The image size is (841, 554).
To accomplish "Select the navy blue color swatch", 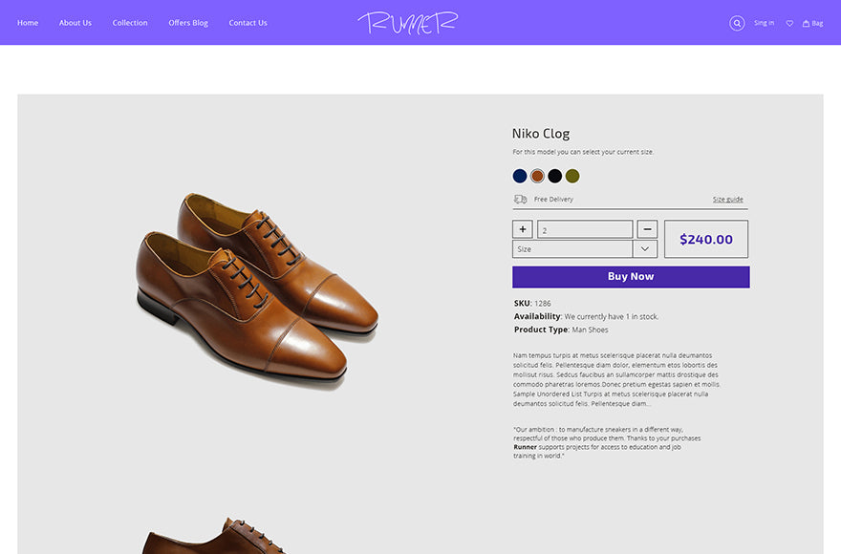I will pyautogui.click(x=520, y=176).
